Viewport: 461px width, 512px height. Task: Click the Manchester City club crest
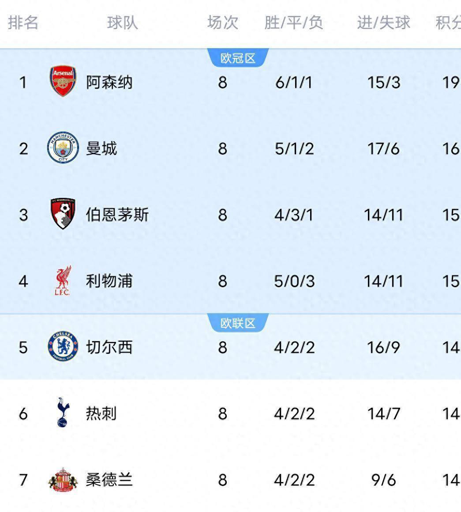click(x=63, y=148)
